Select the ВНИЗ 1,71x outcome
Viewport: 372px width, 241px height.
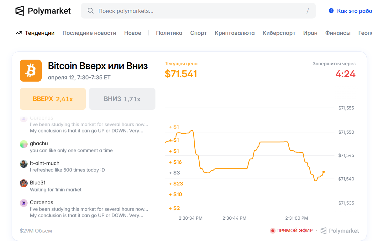pos(122,99)
